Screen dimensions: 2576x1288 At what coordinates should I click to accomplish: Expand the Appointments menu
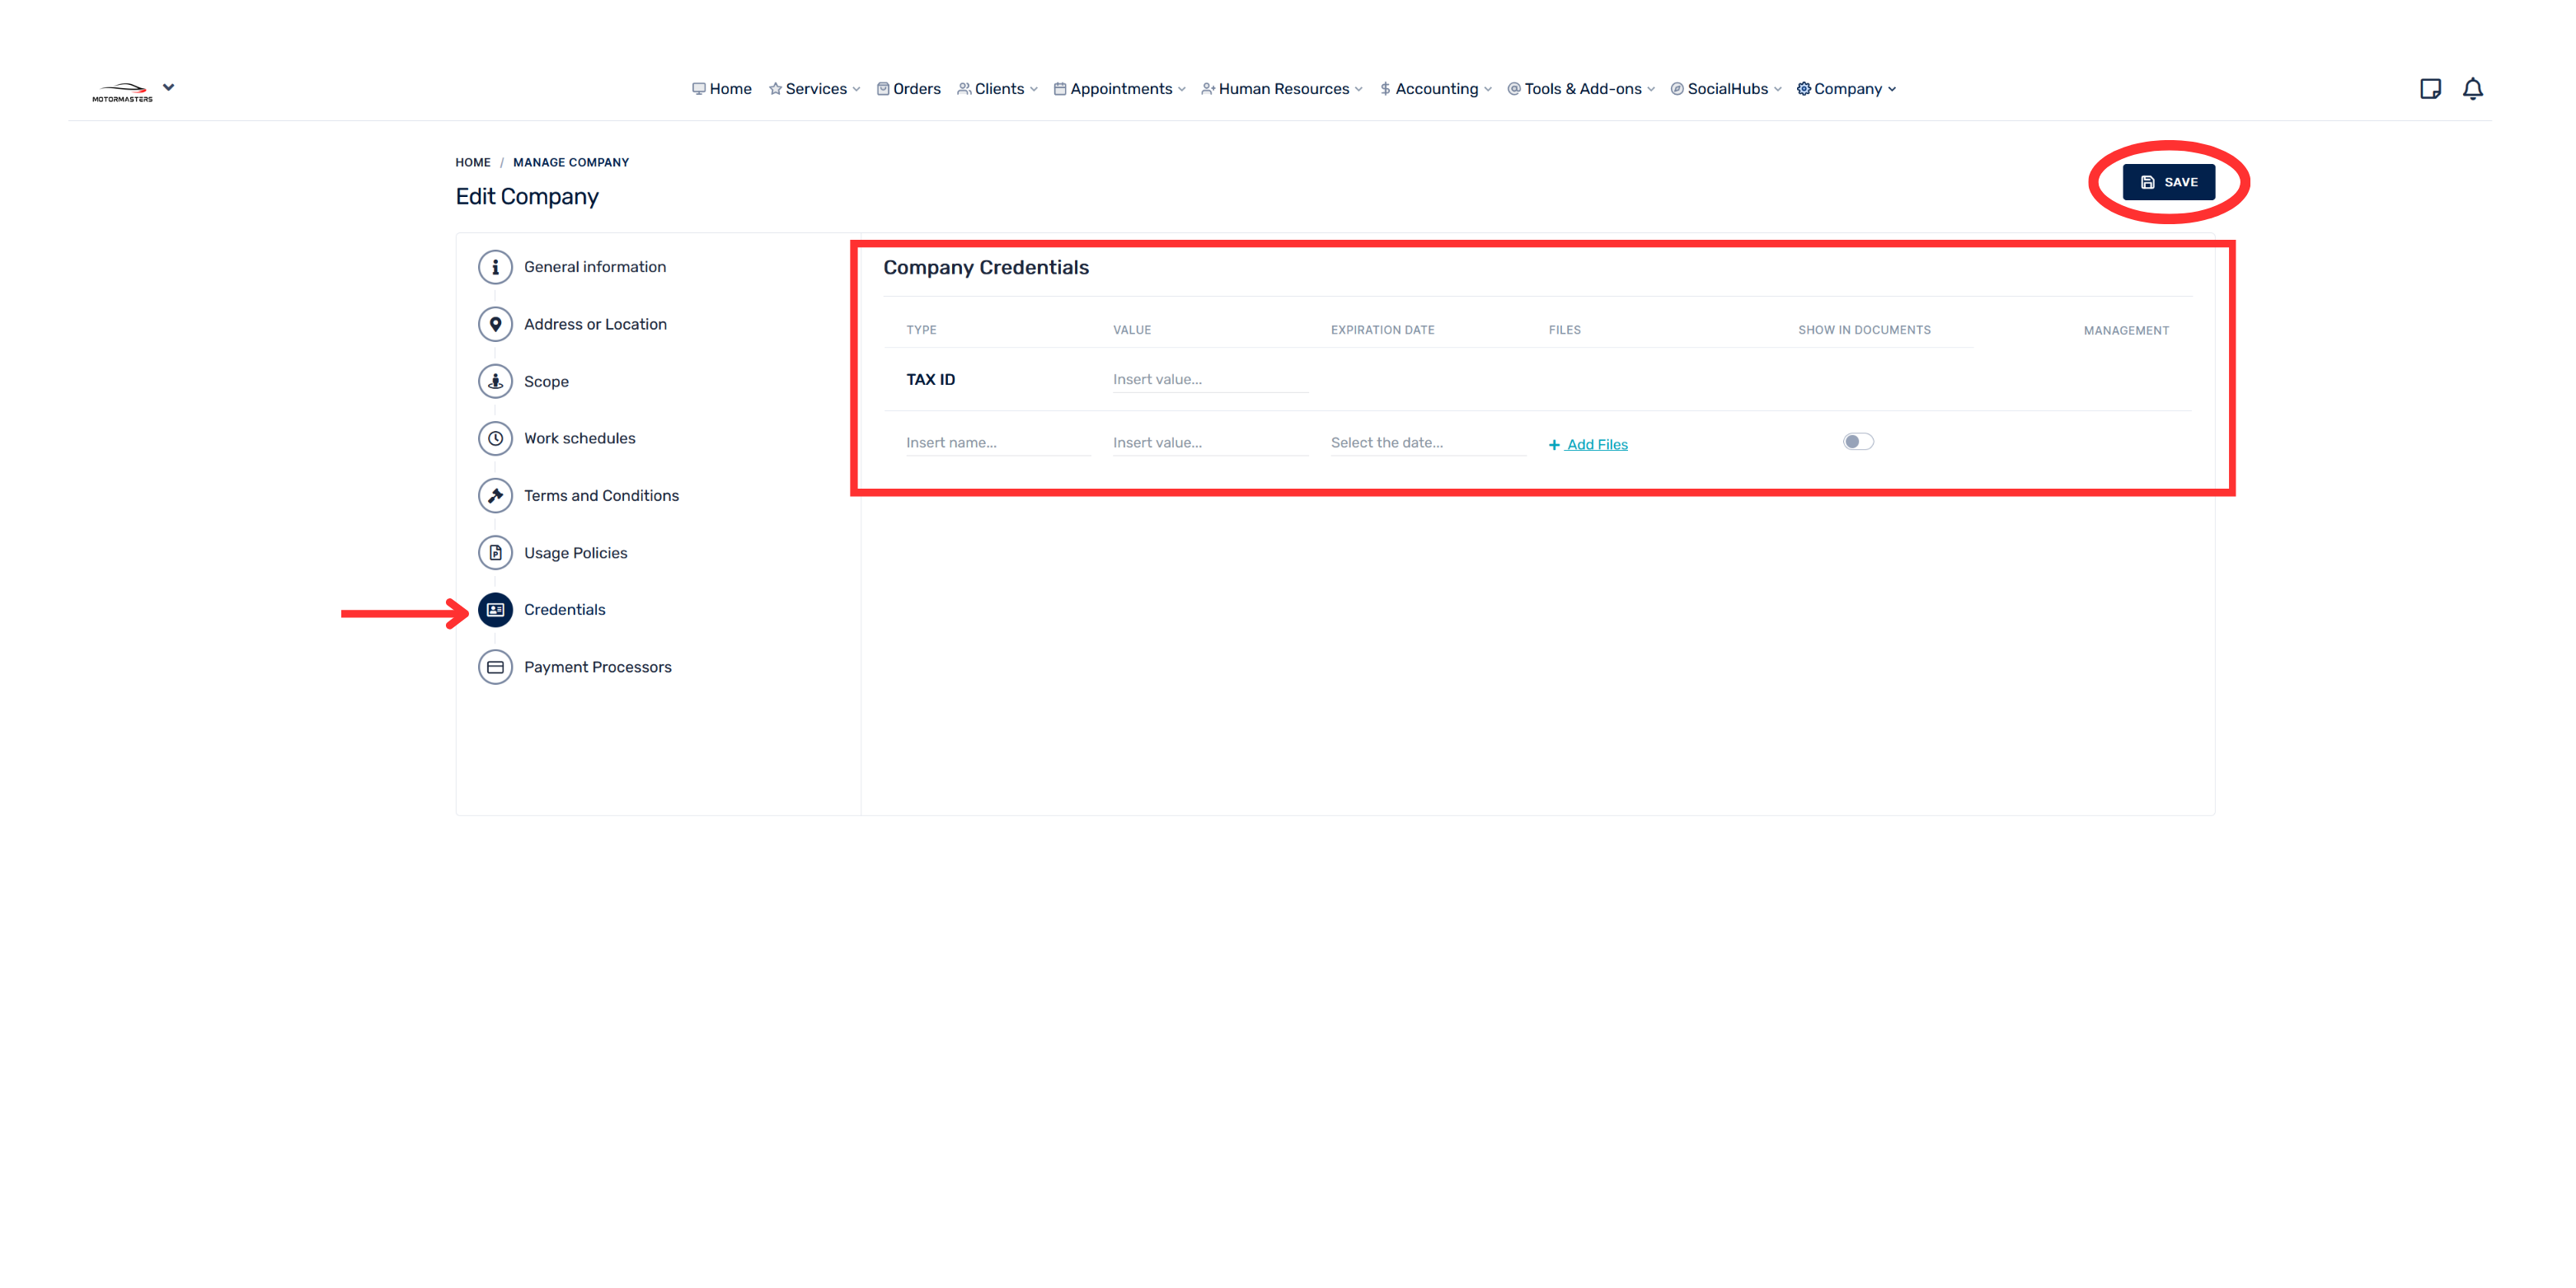[x=1119, y=89]
